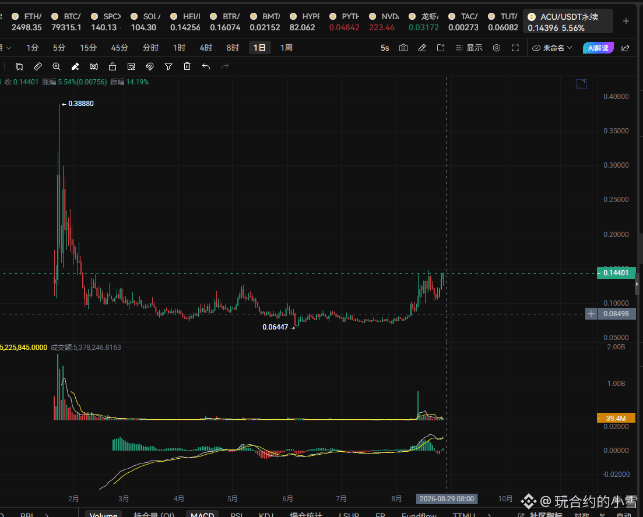
Task: Select the 45分 timeframe
Action: point(120,48)
